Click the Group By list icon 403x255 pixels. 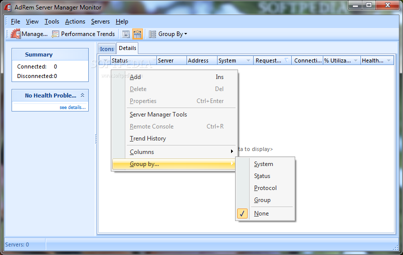(152, 34)
